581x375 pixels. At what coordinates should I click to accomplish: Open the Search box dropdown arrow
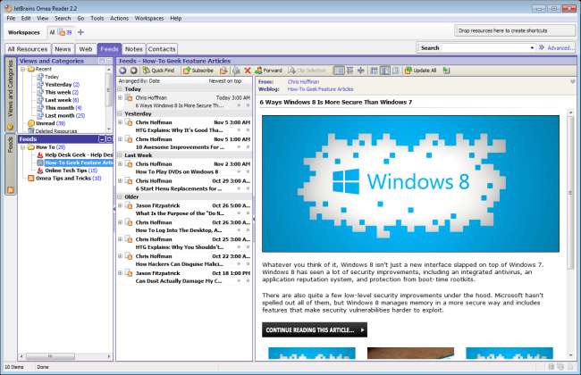(532, 47)
